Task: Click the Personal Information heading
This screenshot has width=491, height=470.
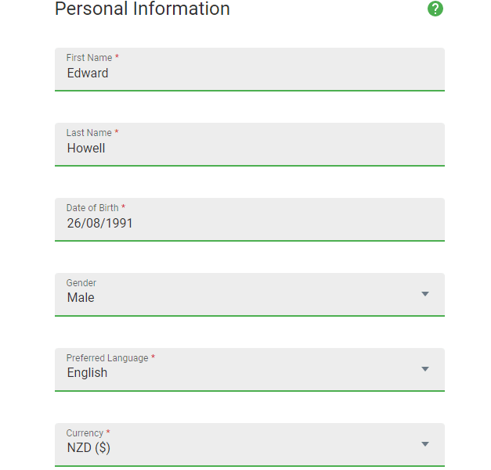Action: [143, 9]
